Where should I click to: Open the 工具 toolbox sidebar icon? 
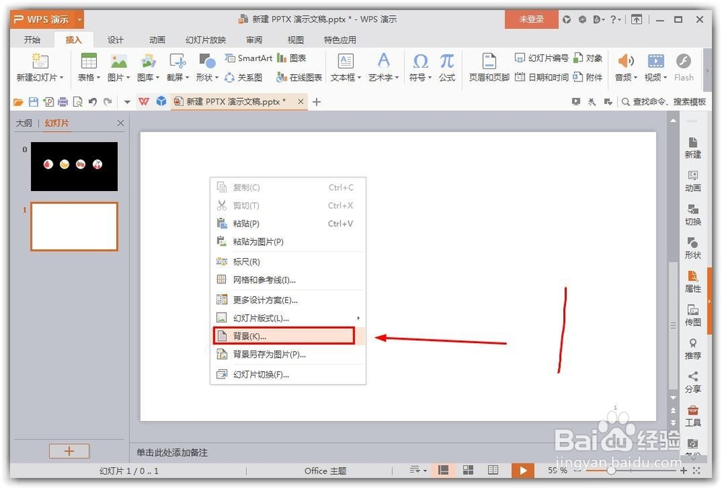point(693,415)
